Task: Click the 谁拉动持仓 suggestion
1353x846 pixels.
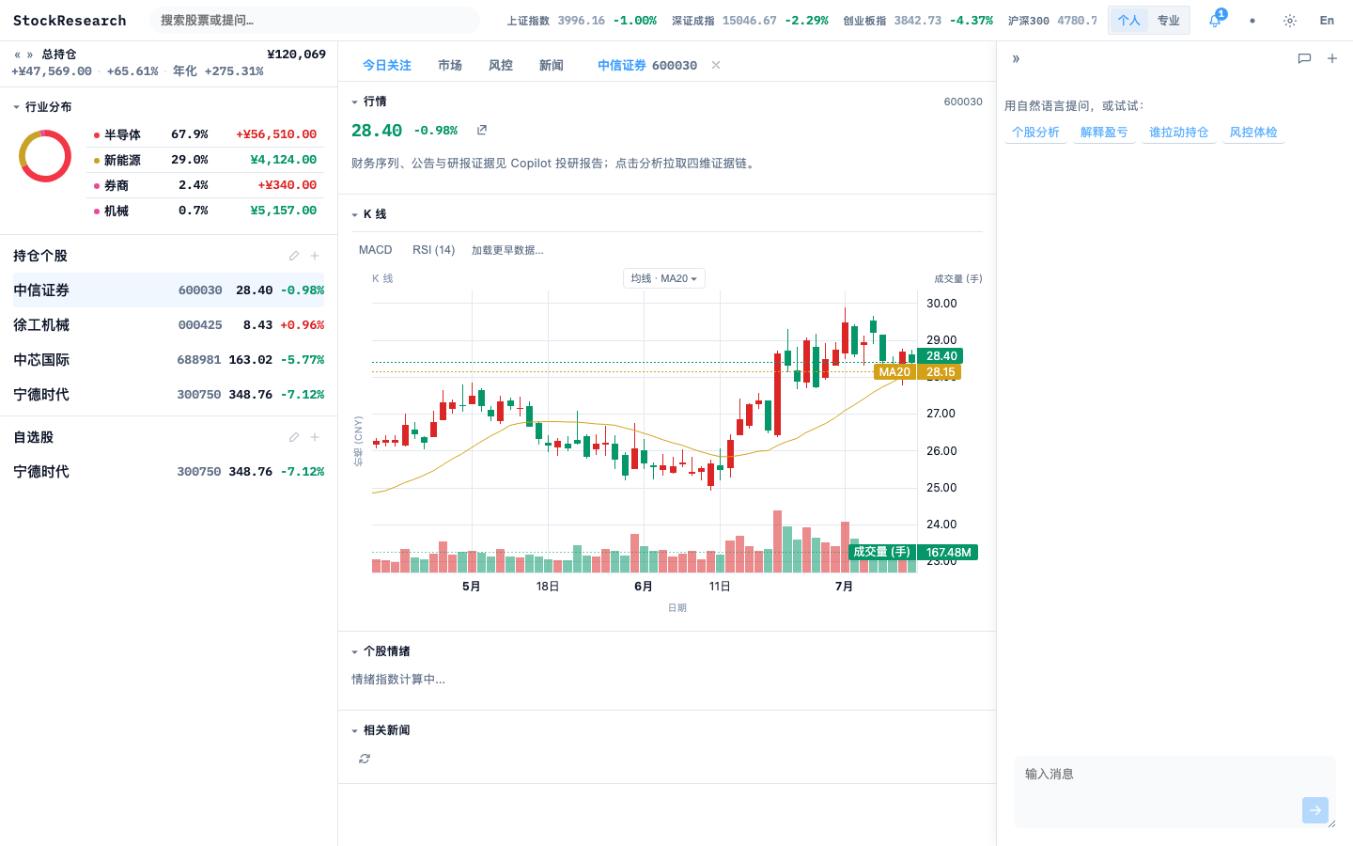Action: click(x=1179, y=133)
